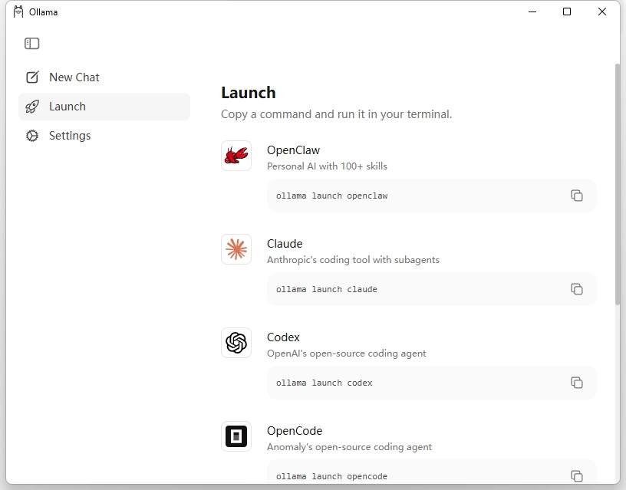Open the New Chat menu item

(x=104, y=77)
